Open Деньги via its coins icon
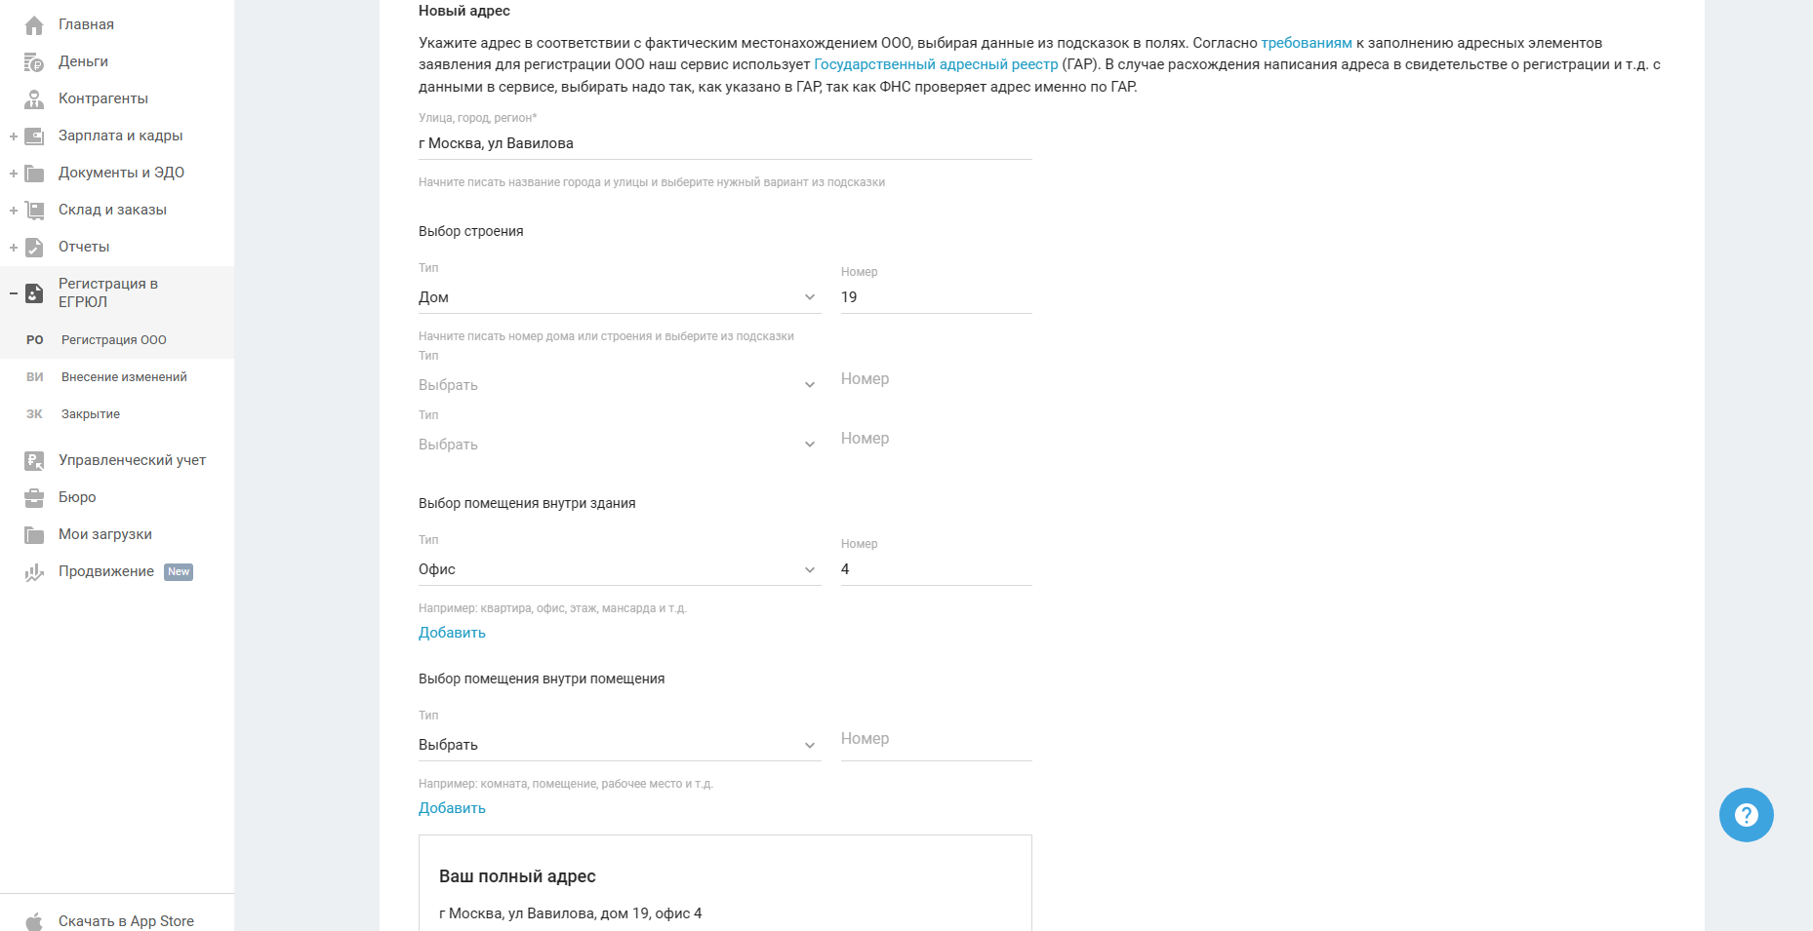The image size is (1813, 931). 34,62
